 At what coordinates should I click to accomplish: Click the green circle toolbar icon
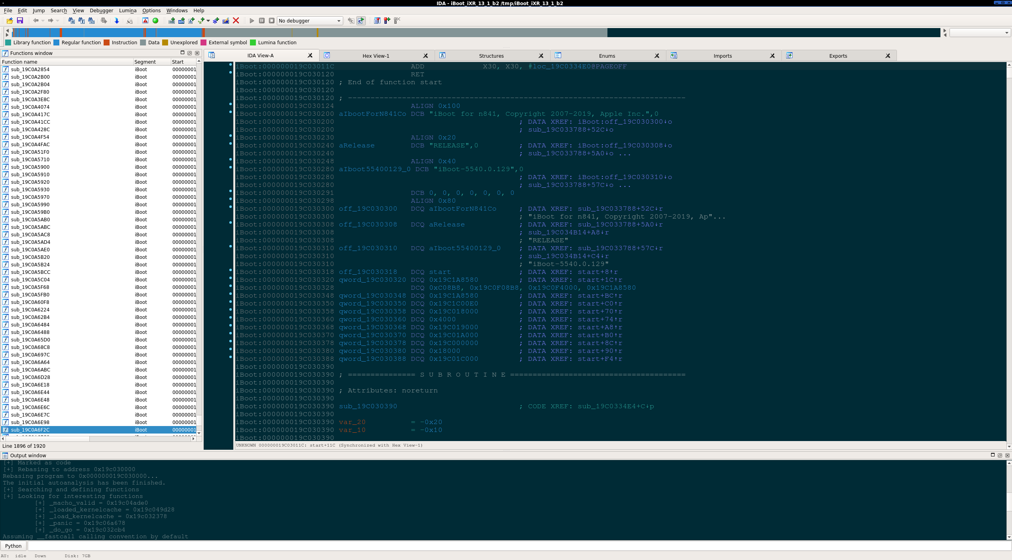click(155, 21)
